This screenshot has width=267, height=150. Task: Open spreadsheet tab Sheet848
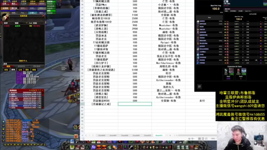coord(124,135)
